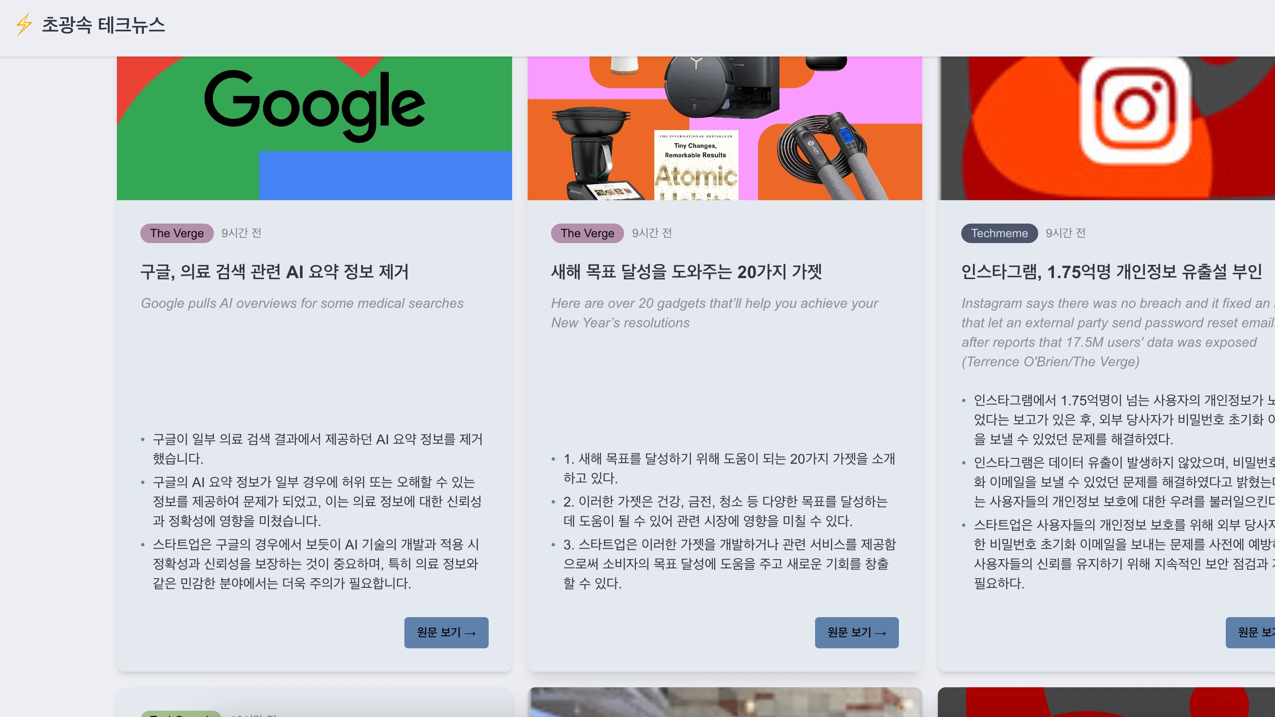
Task: Open headline 인스타그램, 1.75억명 개인정보 유출설 부인
Action: 1111,272
